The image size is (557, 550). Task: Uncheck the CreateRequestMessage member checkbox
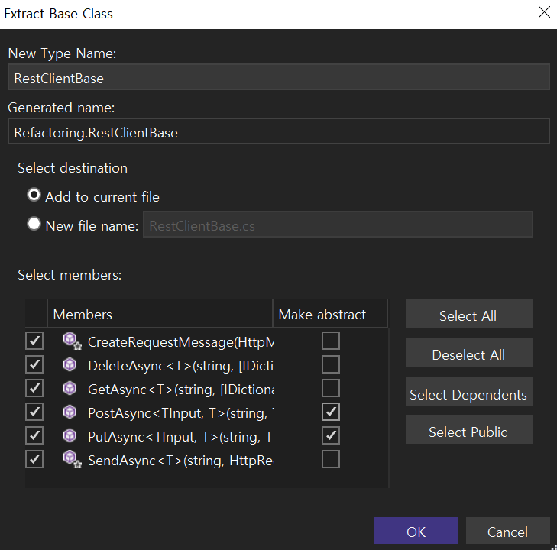34,341
